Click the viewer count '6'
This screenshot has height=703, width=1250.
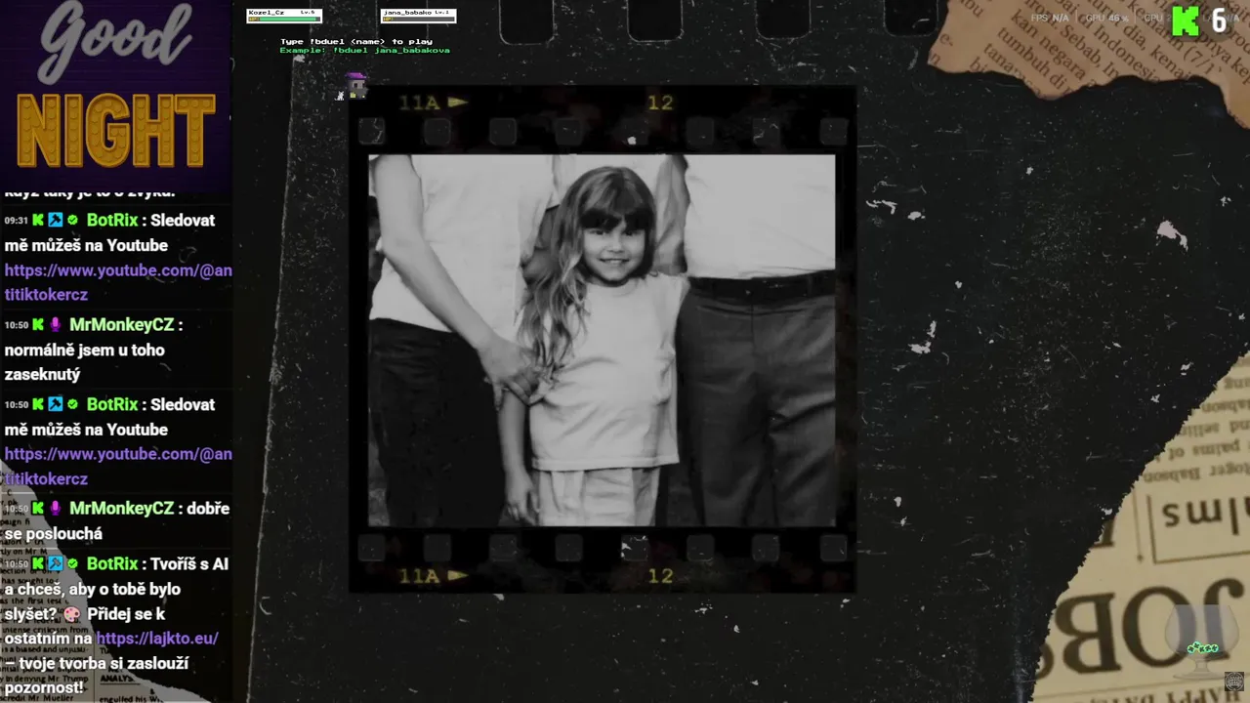[x=1221, y=21]
